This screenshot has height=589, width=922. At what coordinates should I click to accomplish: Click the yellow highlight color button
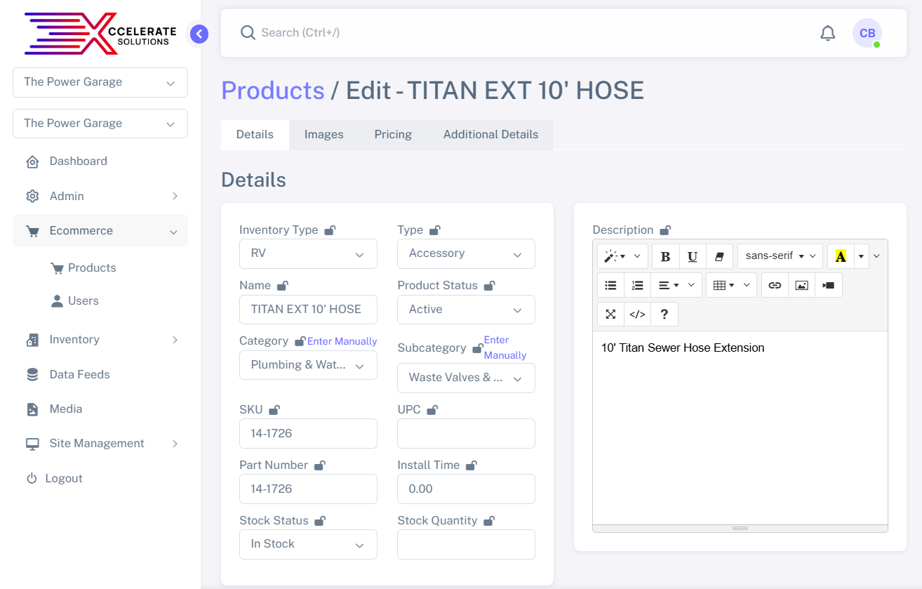(841, 256)
